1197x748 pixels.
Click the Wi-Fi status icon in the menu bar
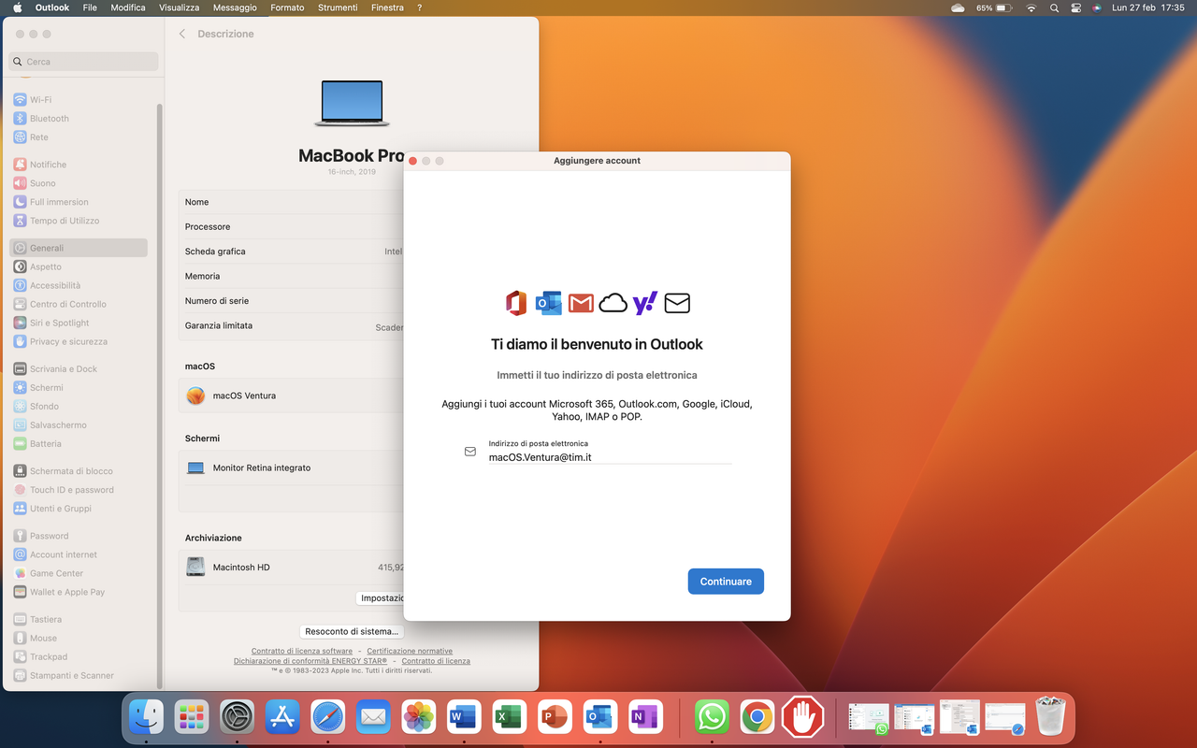[1031, 7]
